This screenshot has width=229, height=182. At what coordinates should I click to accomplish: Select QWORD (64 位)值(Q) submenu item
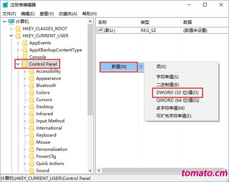[178, 100]
